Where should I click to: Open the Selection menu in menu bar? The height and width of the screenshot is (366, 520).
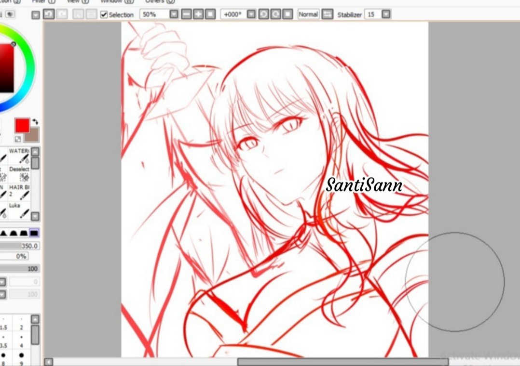tap(10, 1)
